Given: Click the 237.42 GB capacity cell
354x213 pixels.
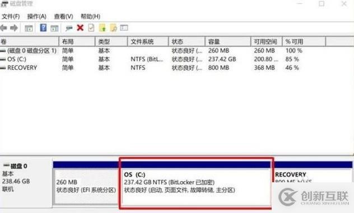Looking at the screenshot, I should 222,59.
